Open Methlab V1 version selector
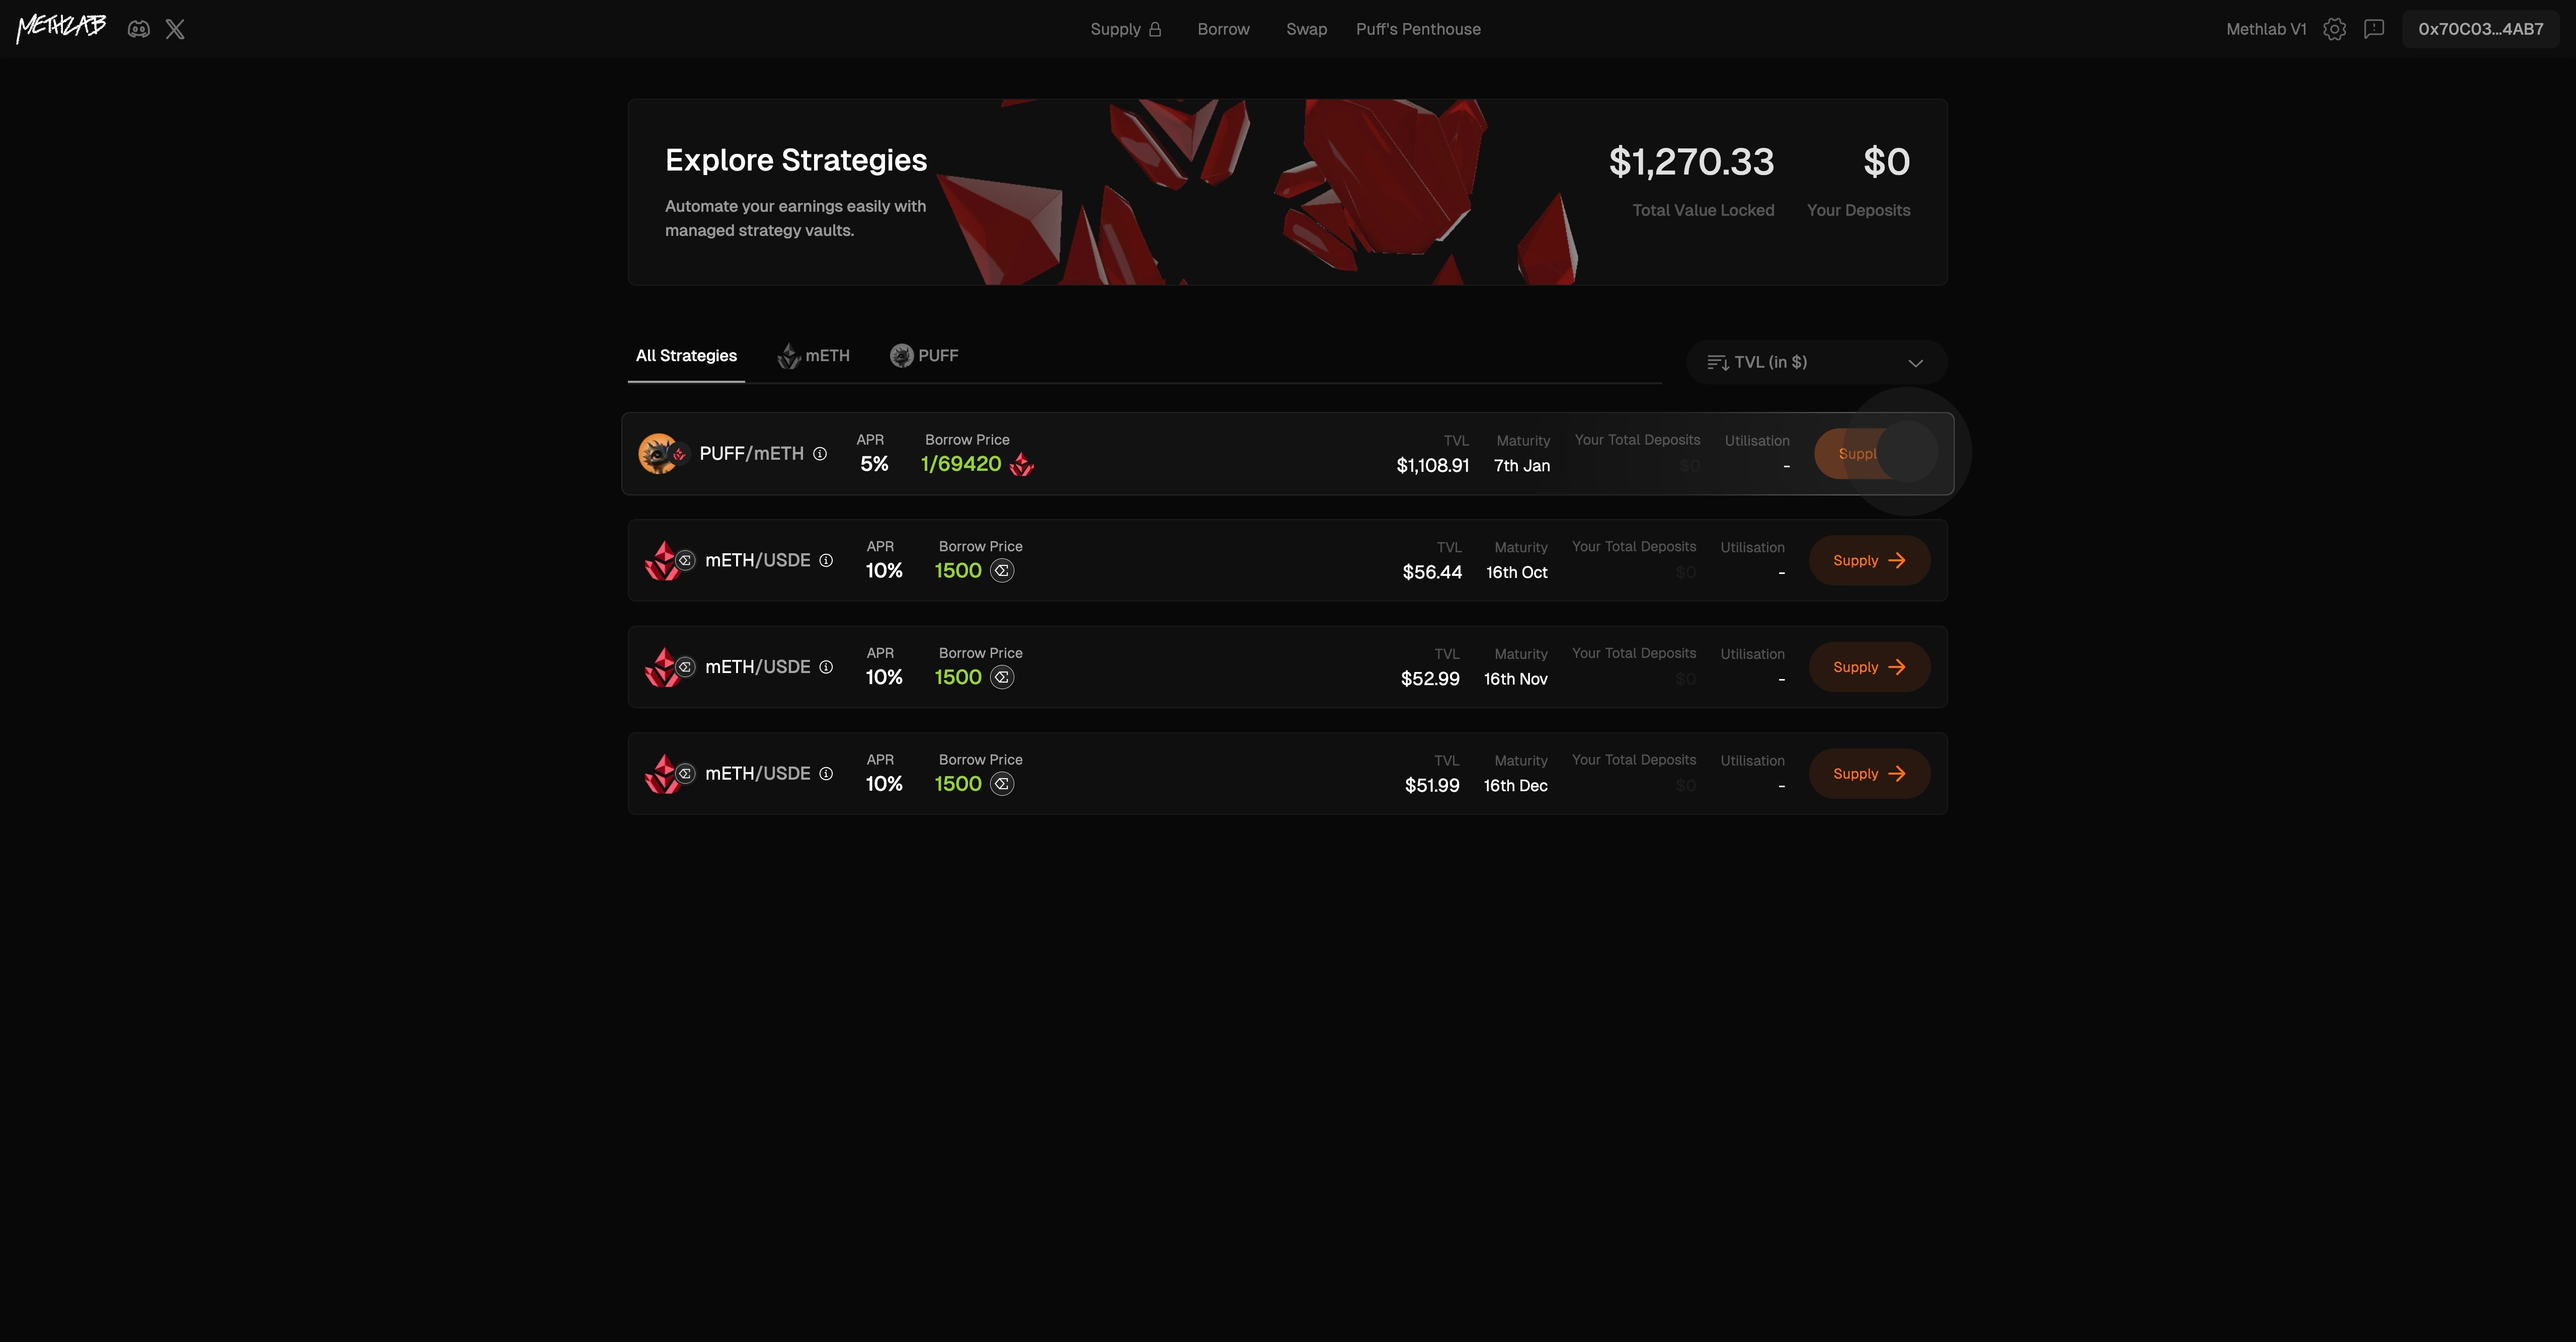Image resolution: width=2576 pixels, height=1342 pixels. [x=2266, y=29]
